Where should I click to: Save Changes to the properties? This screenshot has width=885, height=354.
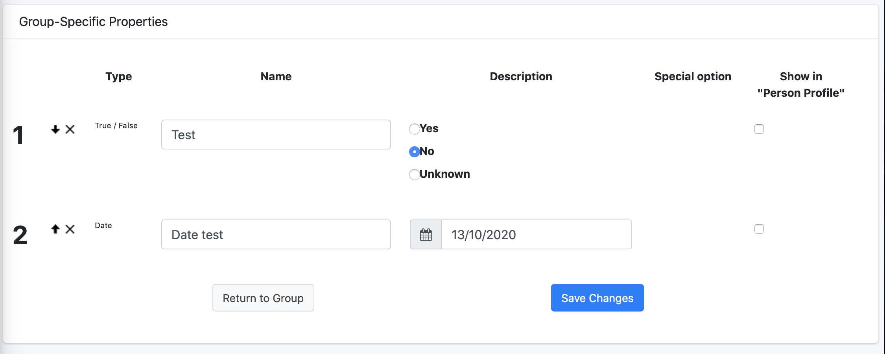pyautogui.click(x=597, y=298)
